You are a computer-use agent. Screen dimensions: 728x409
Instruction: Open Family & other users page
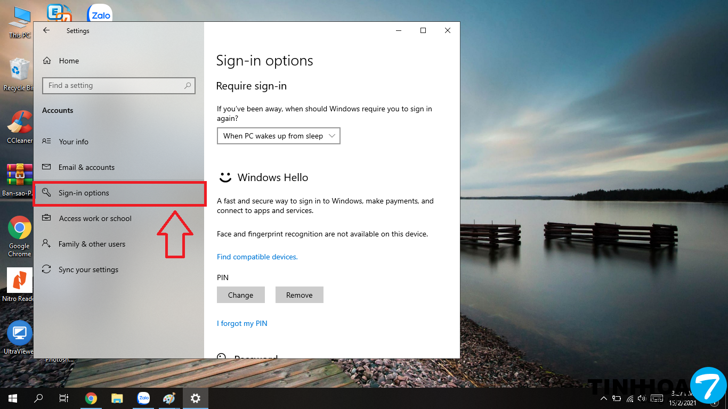pos(92,244)
